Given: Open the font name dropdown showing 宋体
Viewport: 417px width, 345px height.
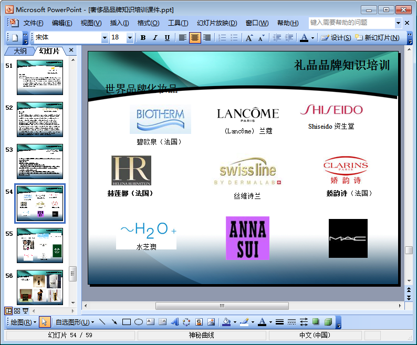Looking at the screenshot, I should [105, 38].
